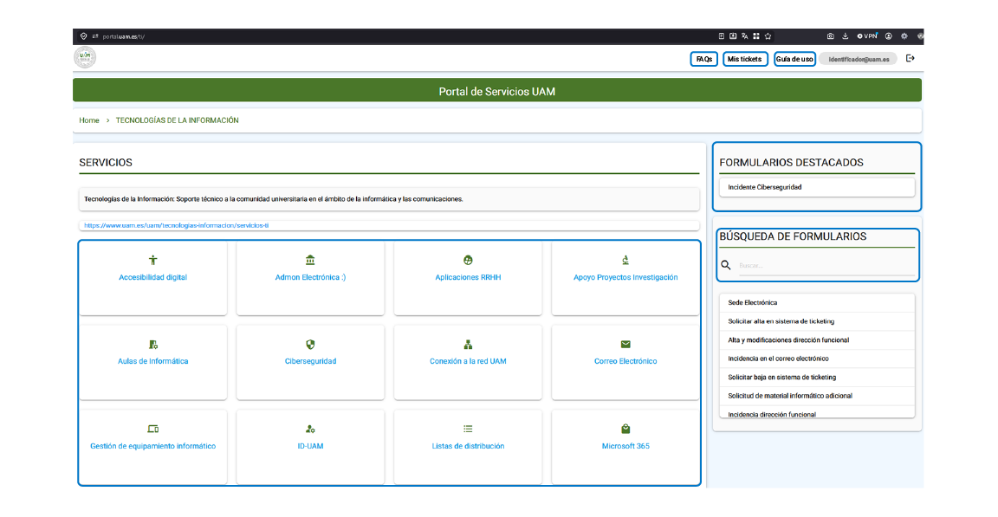Screen dimensions: 998x517
Task: Select Solicitud de material informático adicional
Action: pos(817,396)
